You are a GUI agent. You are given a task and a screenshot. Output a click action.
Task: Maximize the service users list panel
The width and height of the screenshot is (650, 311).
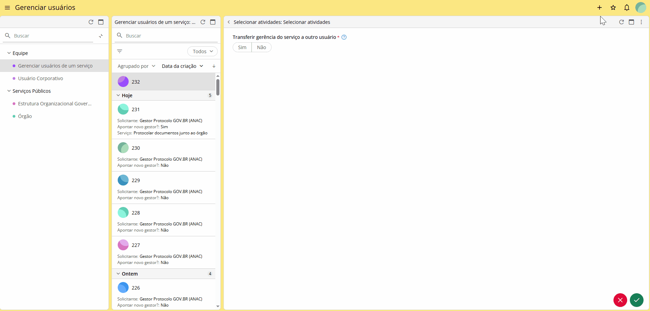pos(213,22)
